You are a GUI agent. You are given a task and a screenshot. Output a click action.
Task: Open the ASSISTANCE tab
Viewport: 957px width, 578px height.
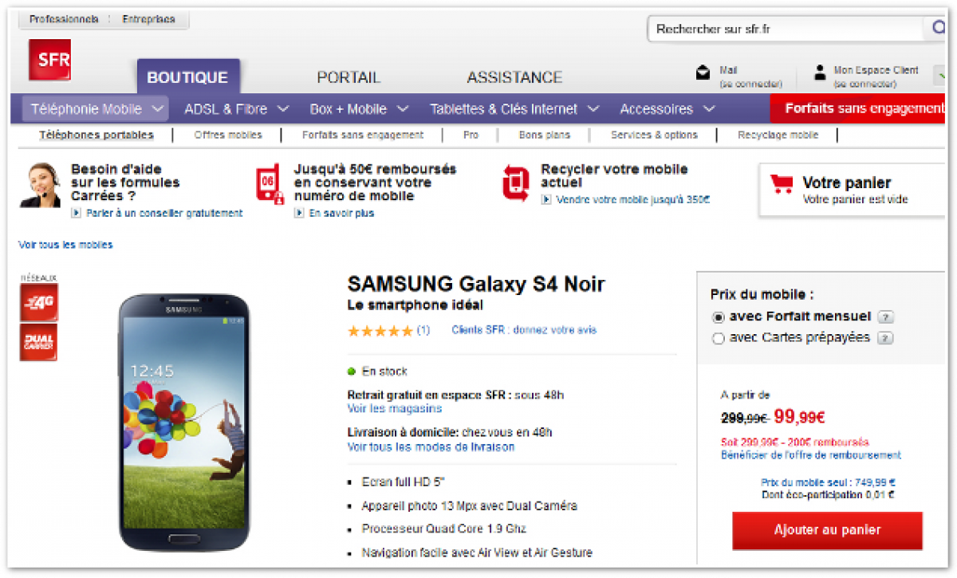[514, 77]
